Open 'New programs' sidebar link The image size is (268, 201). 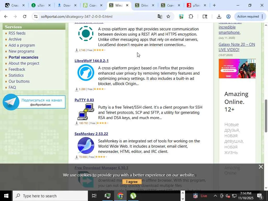[21, 51]
